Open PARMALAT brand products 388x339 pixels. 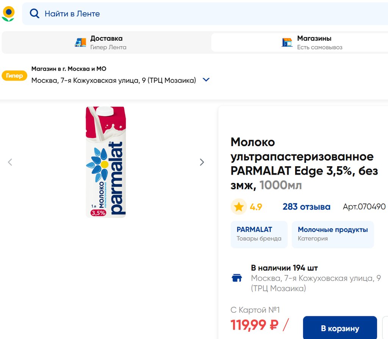click(259, 234)
